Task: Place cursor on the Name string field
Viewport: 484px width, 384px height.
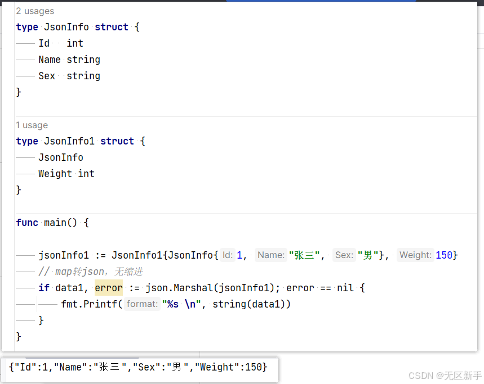Action: coord(69,60)
